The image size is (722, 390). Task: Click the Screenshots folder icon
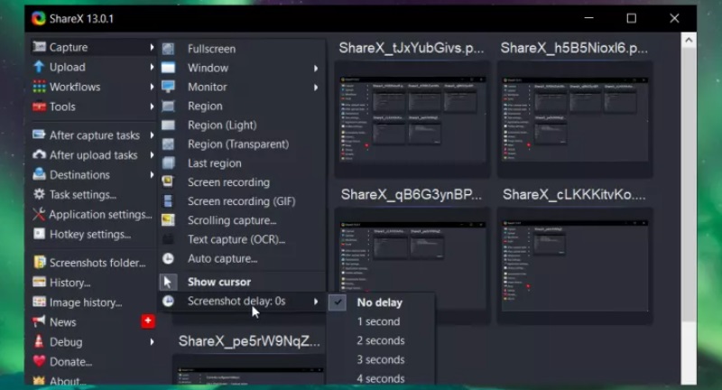[x=39, y=263]
